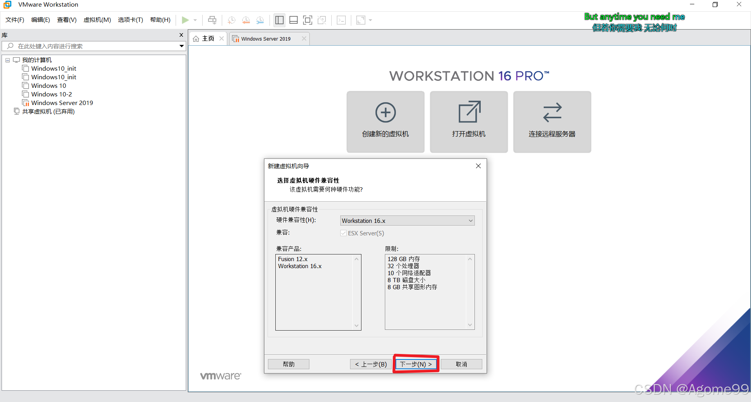Select the Windows 10-2 virtual machine

pos(51,94)
